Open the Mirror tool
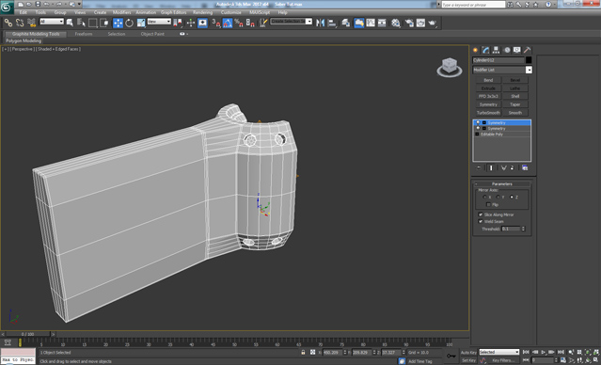This screenshot has height=365, width=601. (320, 23)
